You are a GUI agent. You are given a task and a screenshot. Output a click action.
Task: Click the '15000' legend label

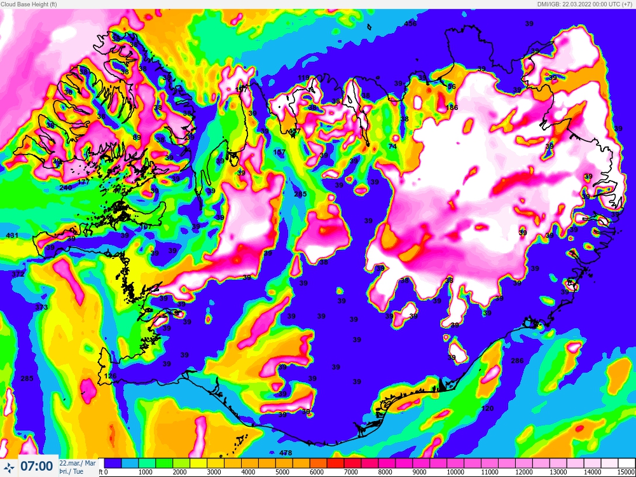(627, 473)
